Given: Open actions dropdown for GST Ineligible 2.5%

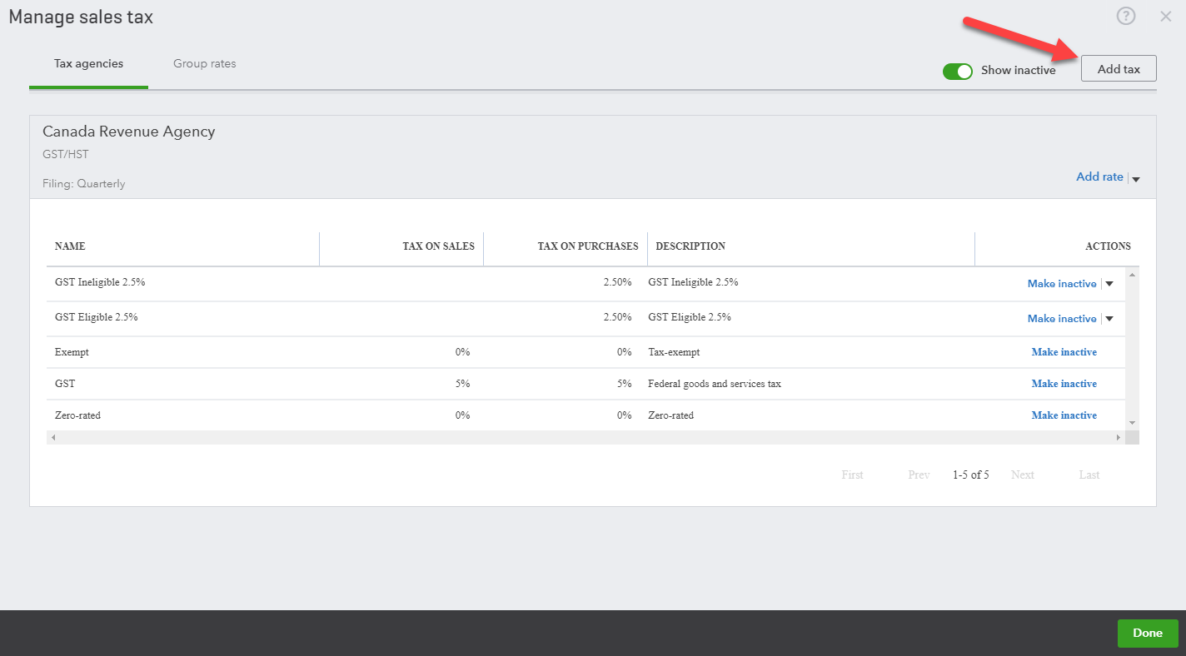Looking at the screenshot, I should pyautogui.click(x=1109, y=283).
